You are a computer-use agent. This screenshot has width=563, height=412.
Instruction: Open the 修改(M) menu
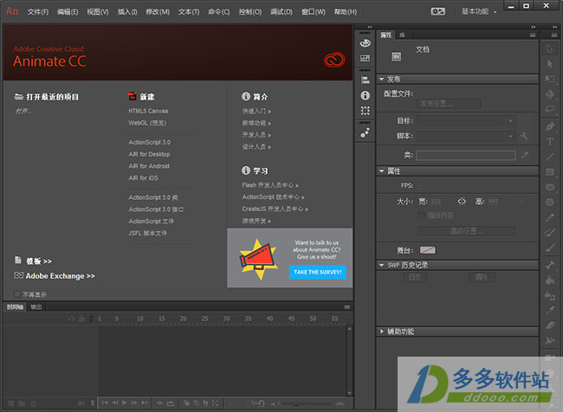pyautogui.click(x=158, y=11)
